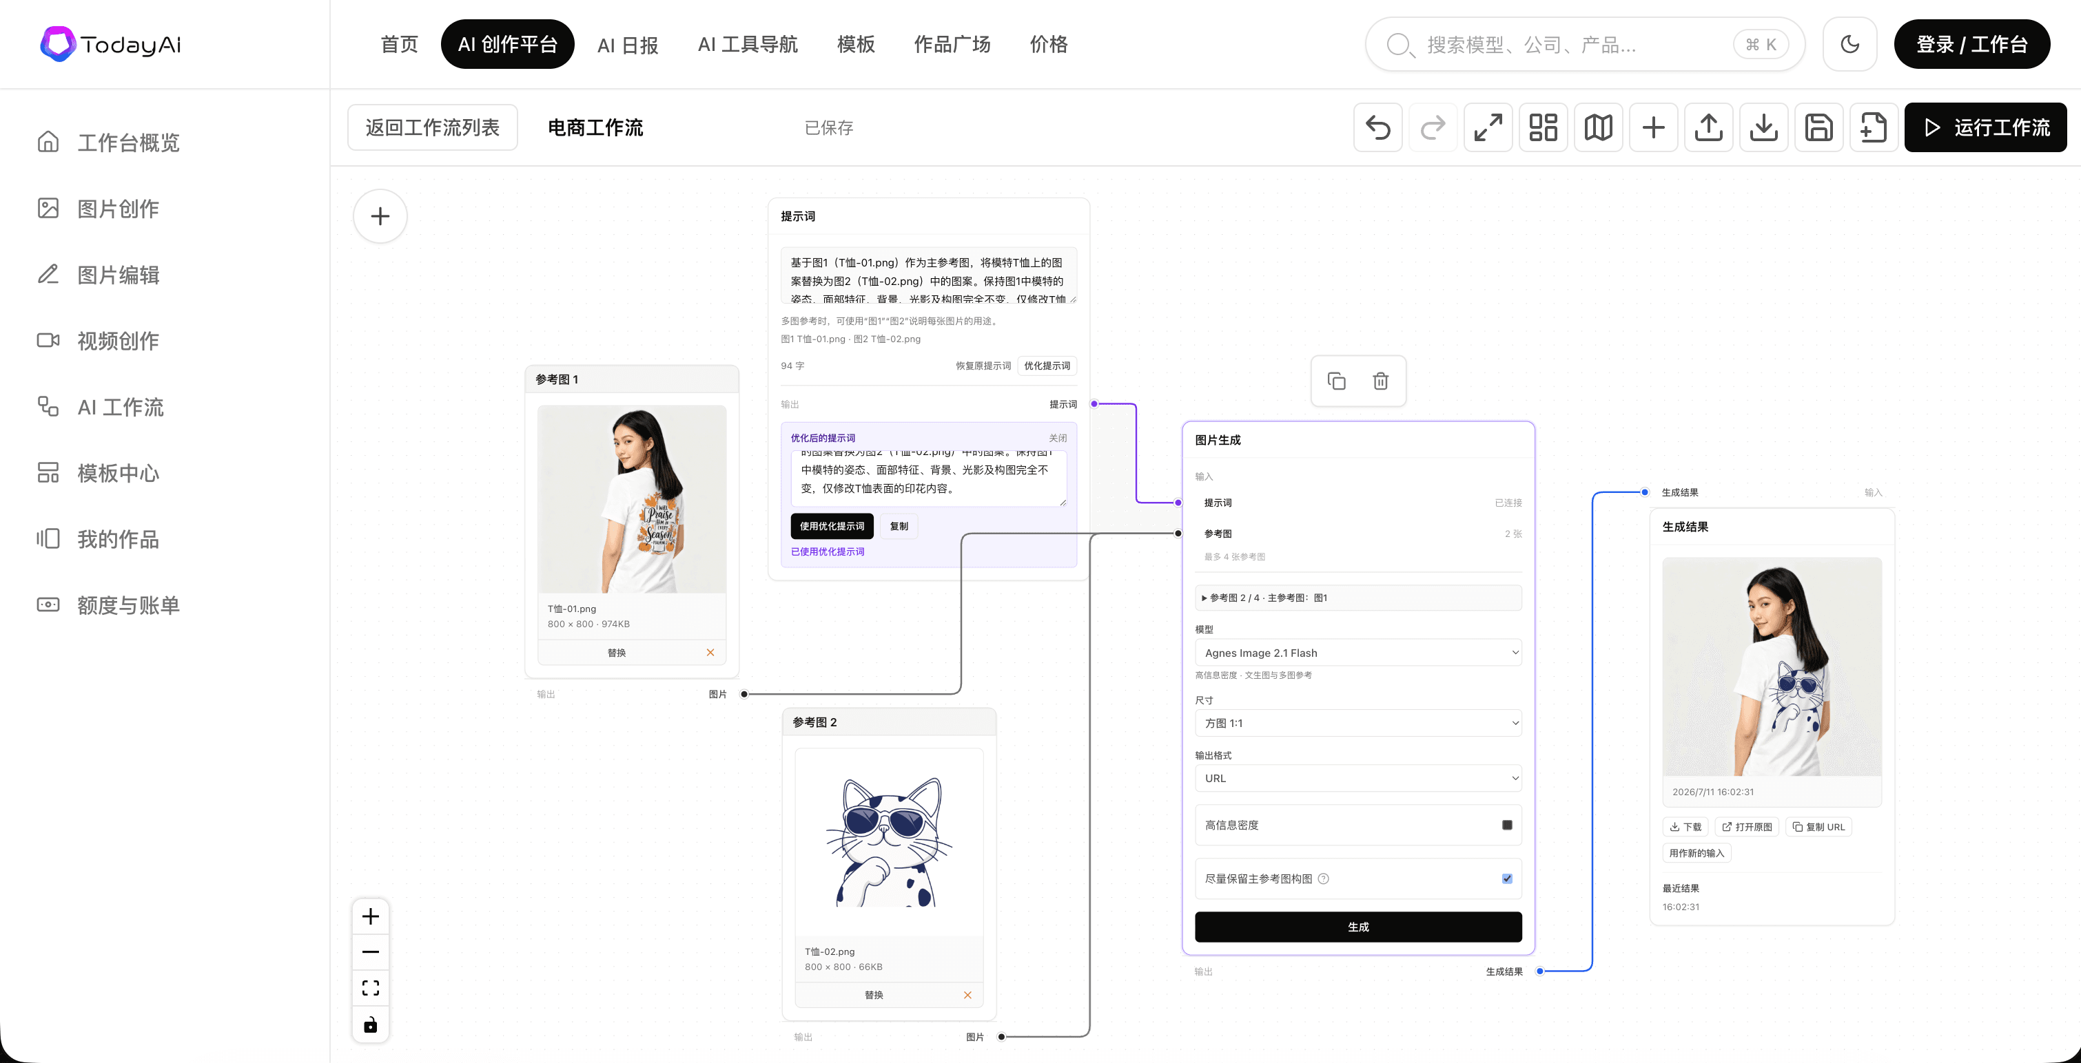Click 登录 / 工作台 button
Screen dimensions: 2081x1063
point(1972,44)
